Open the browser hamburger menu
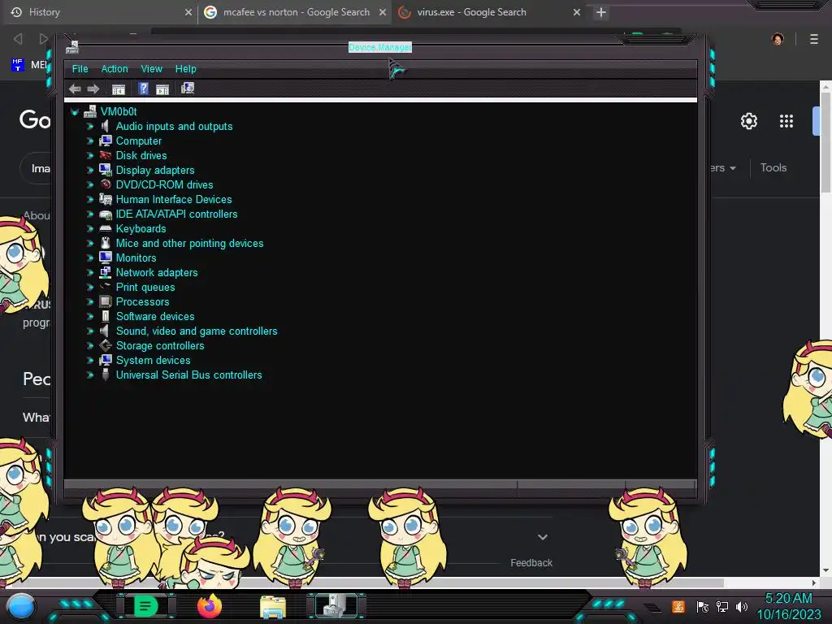 tap(814, 39)
